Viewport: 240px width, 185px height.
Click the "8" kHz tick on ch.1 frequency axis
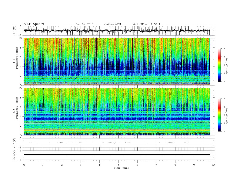point(21,48)
